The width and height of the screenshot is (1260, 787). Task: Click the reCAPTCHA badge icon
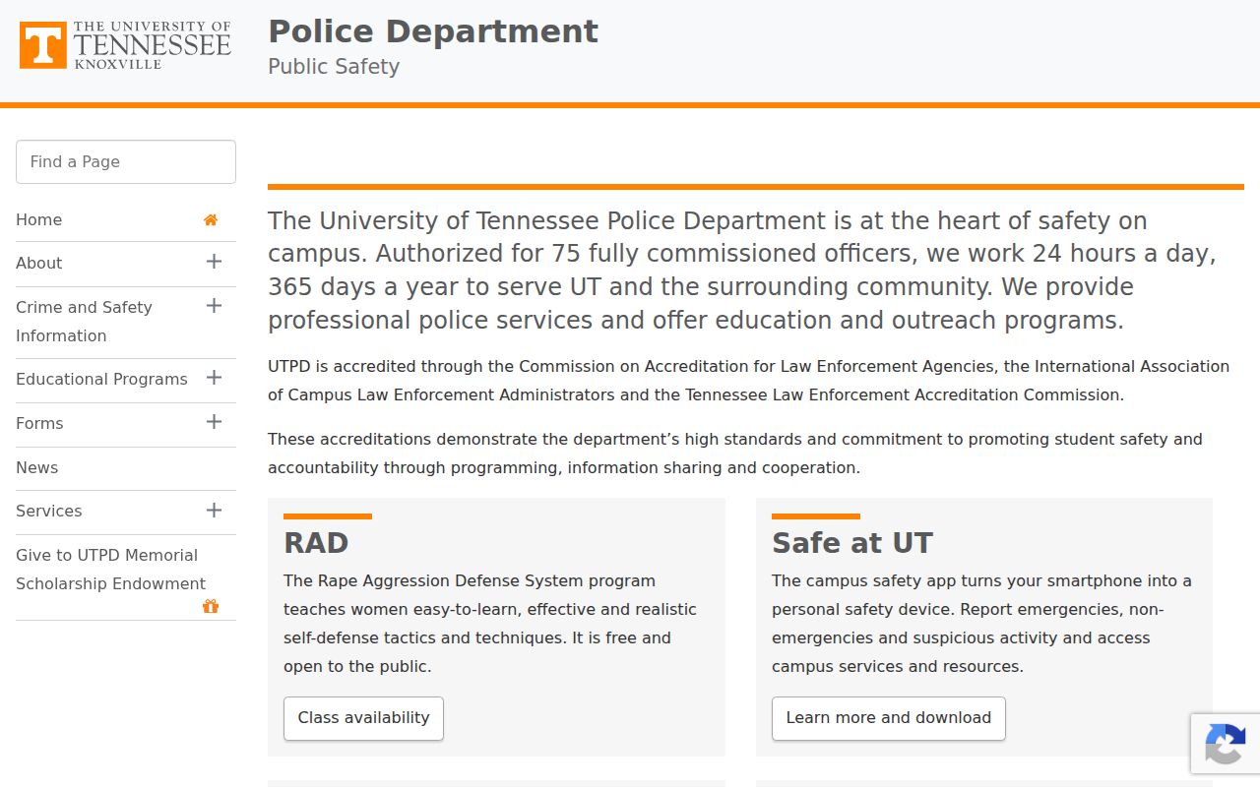[x=1226, y=743]
